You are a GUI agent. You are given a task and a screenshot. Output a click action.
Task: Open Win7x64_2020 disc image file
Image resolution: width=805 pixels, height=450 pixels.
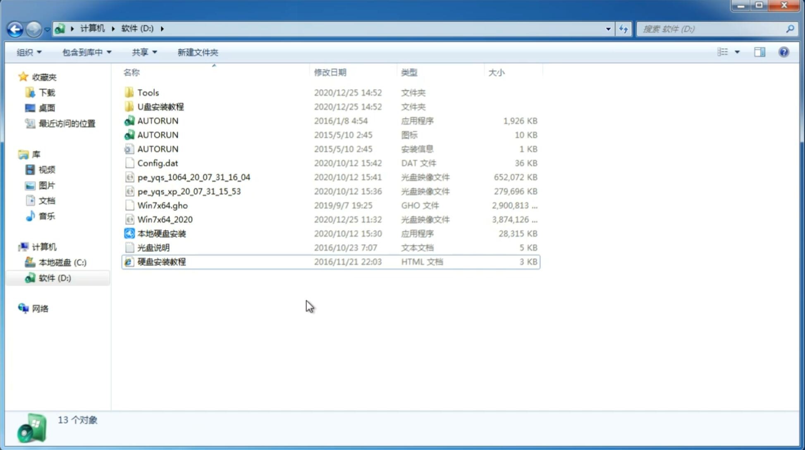(165, 220)
